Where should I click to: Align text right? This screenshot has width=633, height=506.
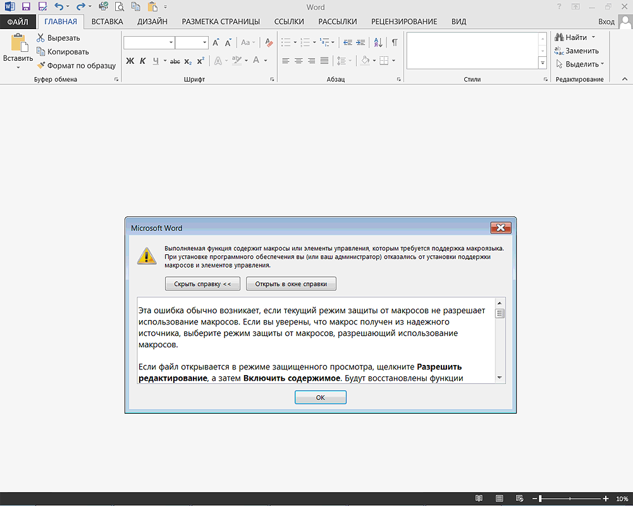(311, 61)
